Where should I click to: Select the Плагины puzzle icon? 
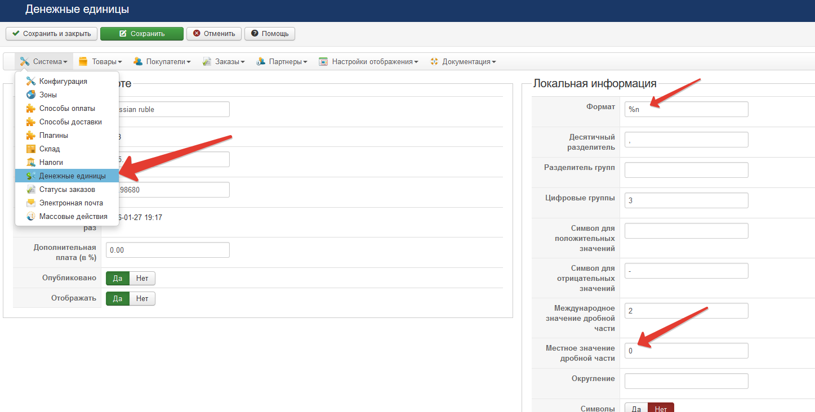[x=31, y=136]
